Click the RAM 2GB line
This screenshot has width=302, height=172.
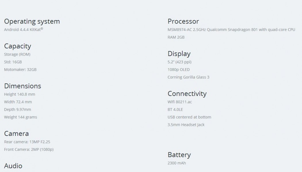pyautogui.click(x=176, y=37)
